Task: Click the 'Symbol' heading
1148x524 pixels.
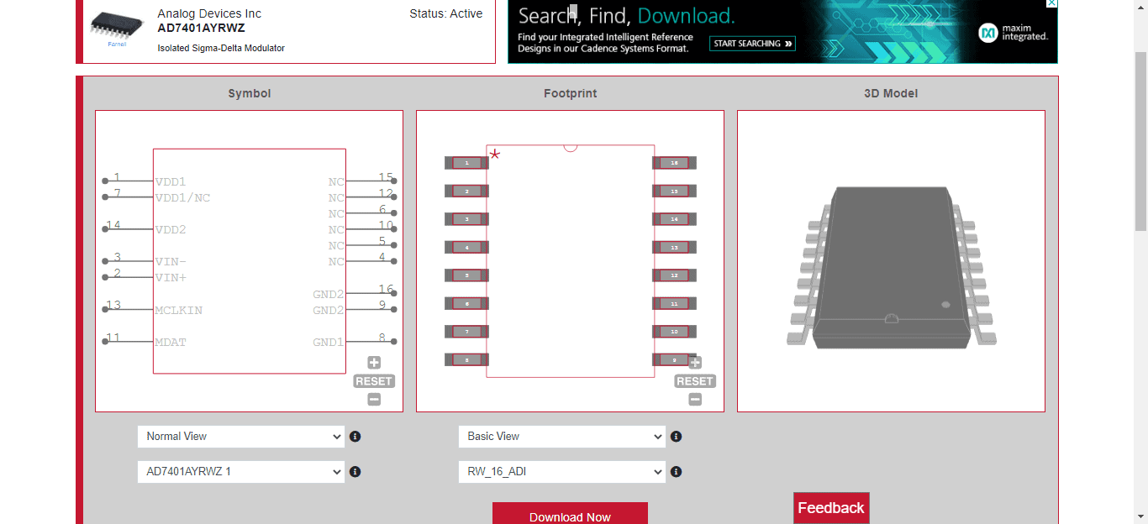Action: coord(250,93)
